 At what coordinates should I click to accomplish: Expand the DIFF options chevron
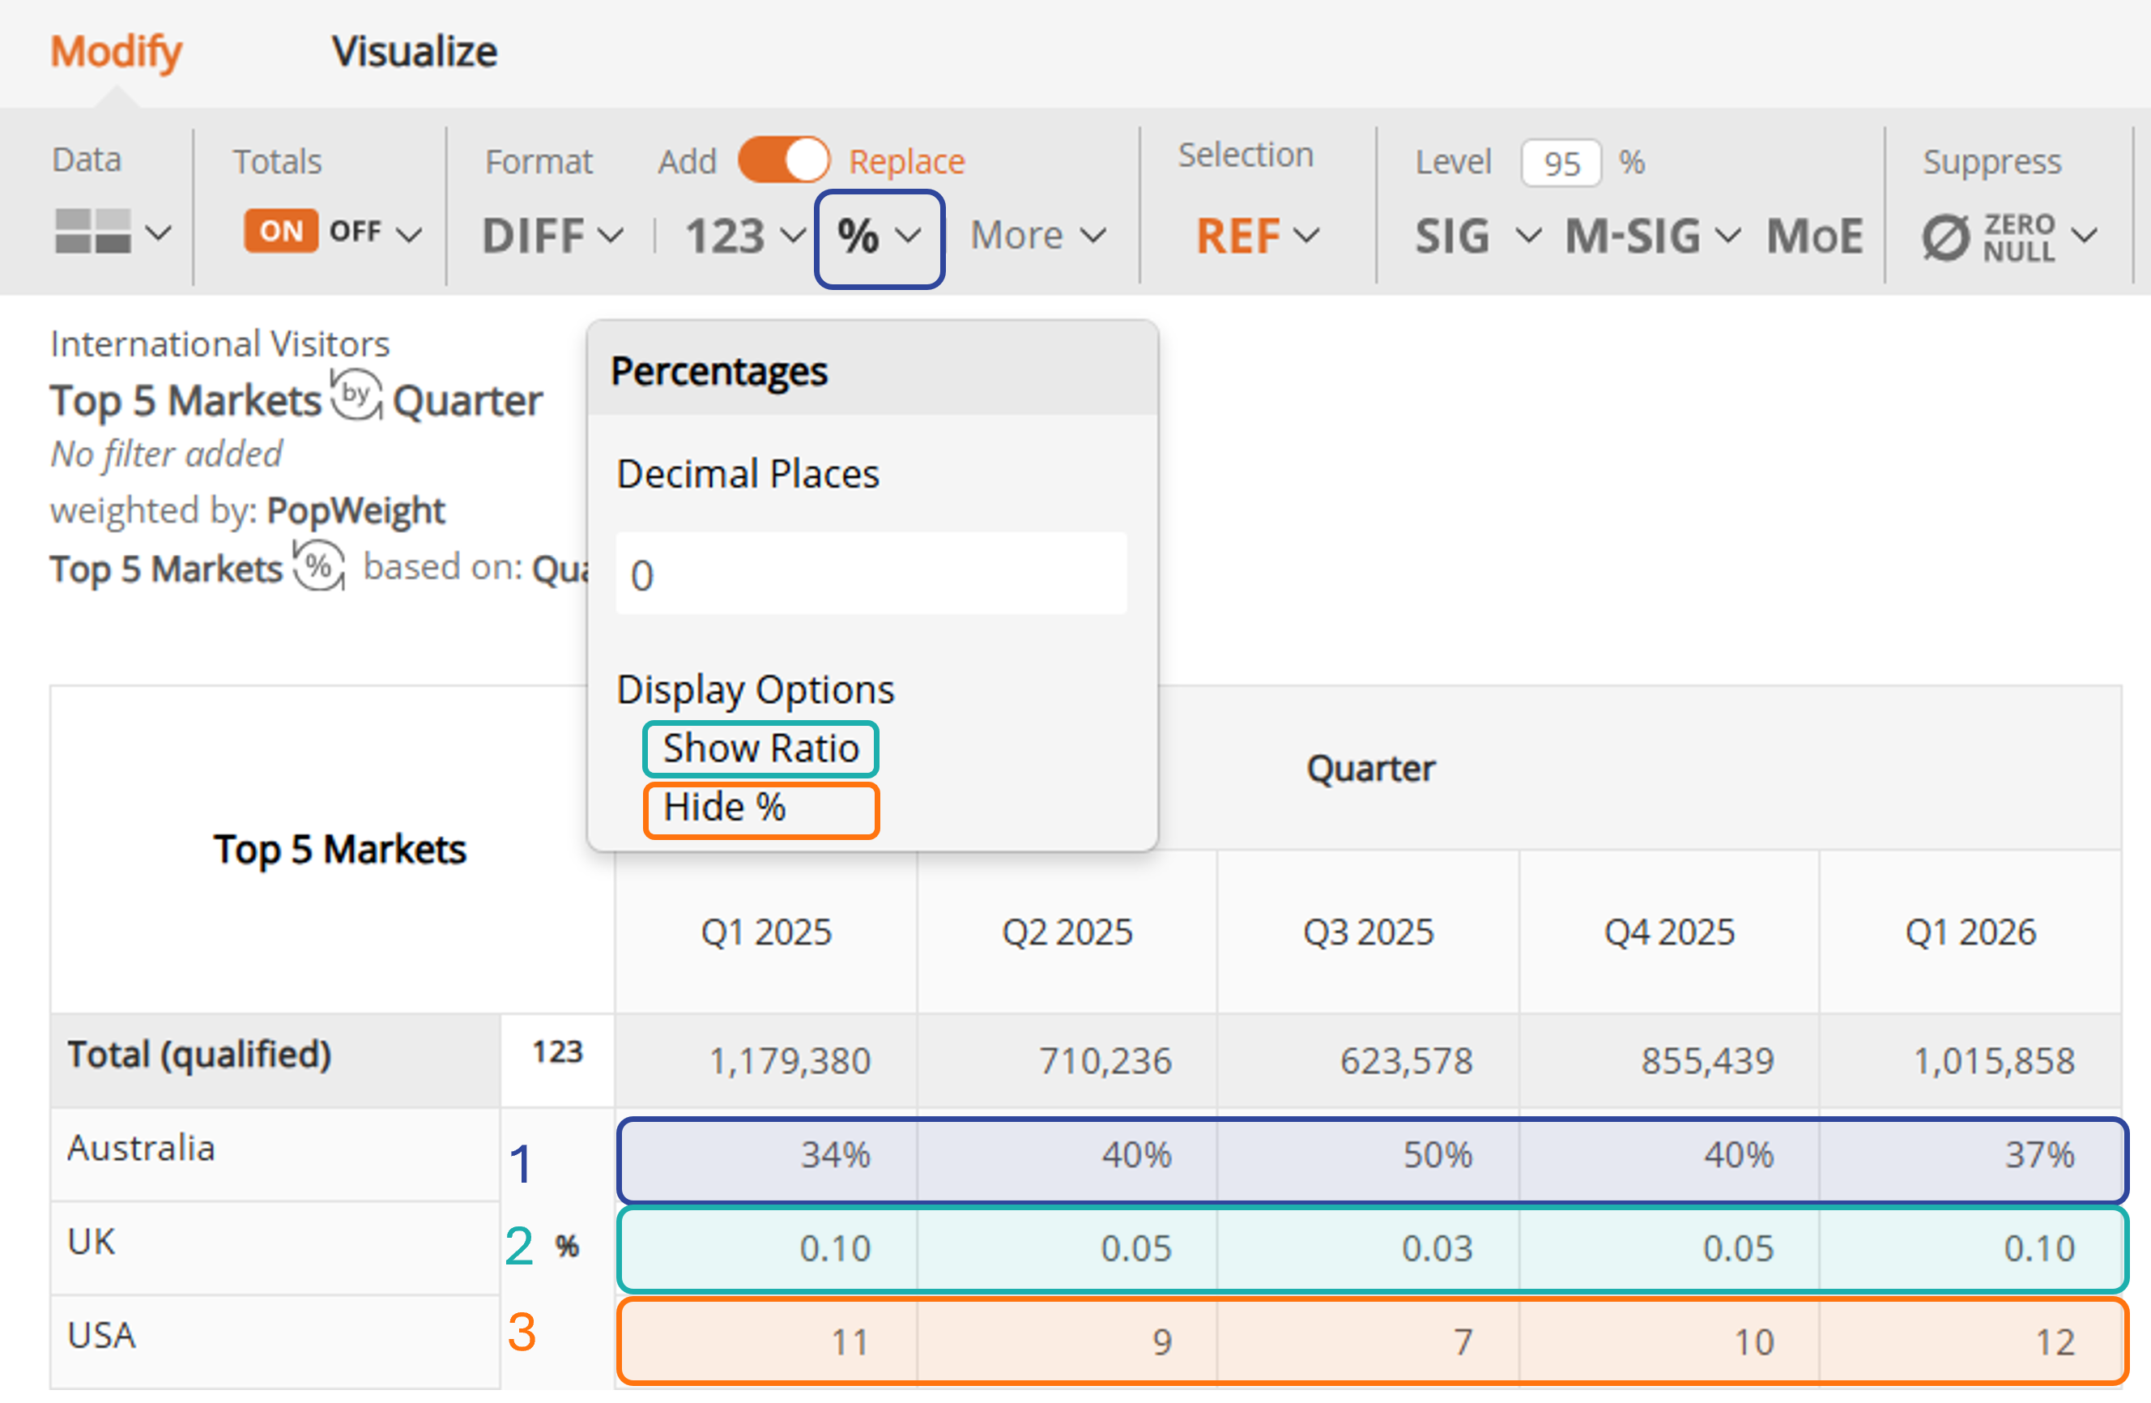pos(611,236)
